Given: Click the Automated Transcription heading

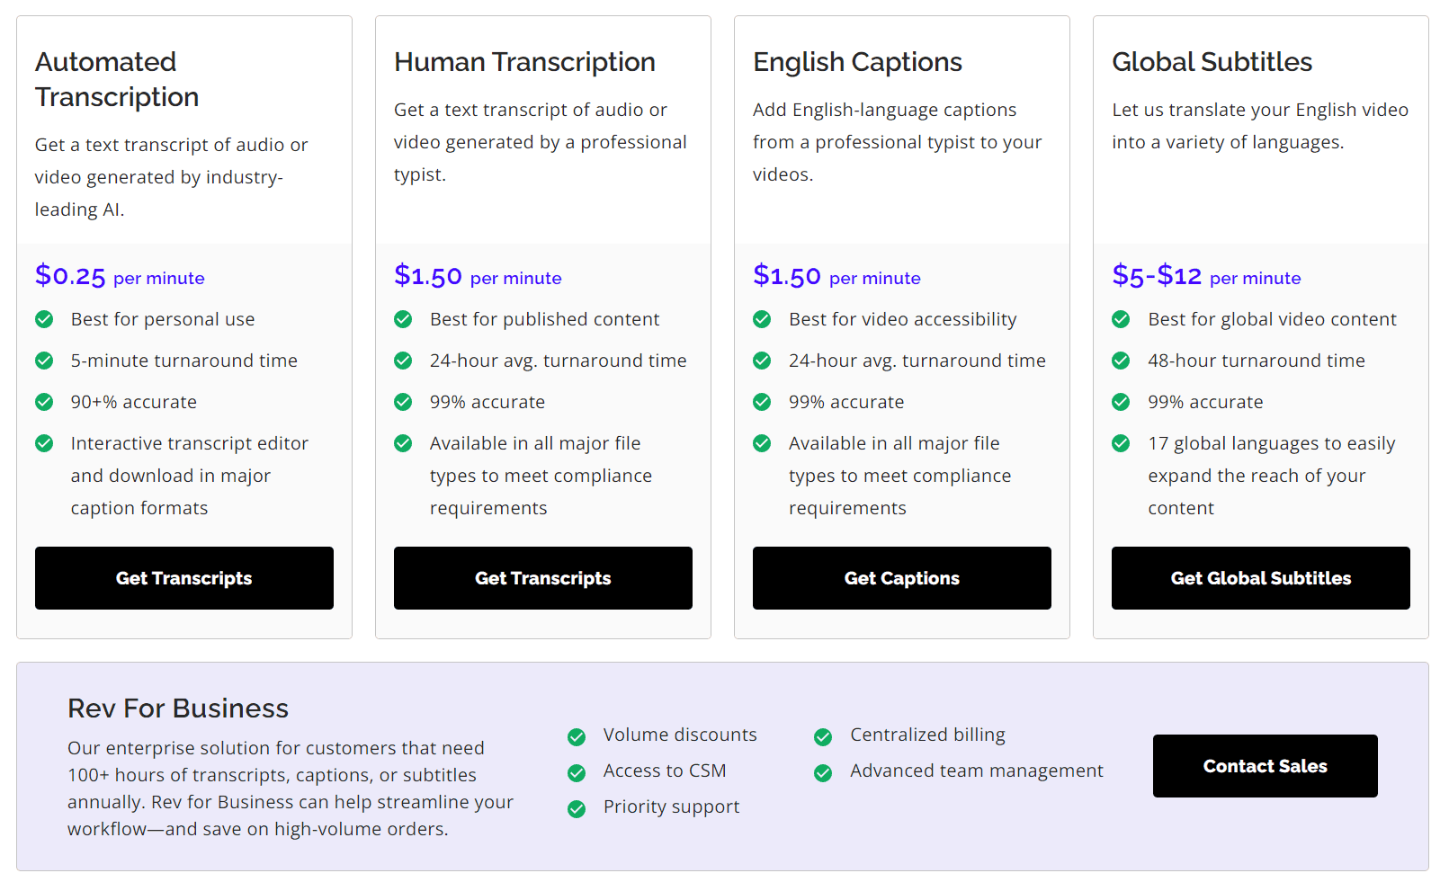Looking at the screenshot, I should (x=117, y=79).
